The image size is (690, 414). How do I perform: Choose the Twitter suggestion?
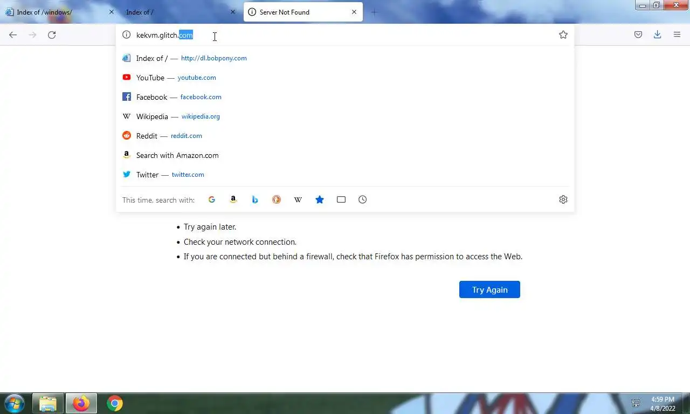(345, 175)
